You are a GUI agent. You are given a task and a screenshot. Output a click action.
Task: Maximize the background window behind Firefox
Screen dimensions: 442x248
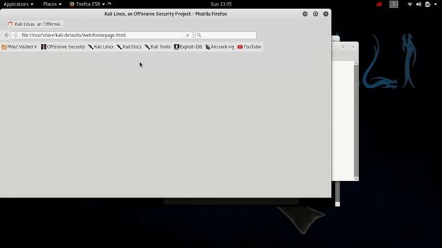[343, 47]
